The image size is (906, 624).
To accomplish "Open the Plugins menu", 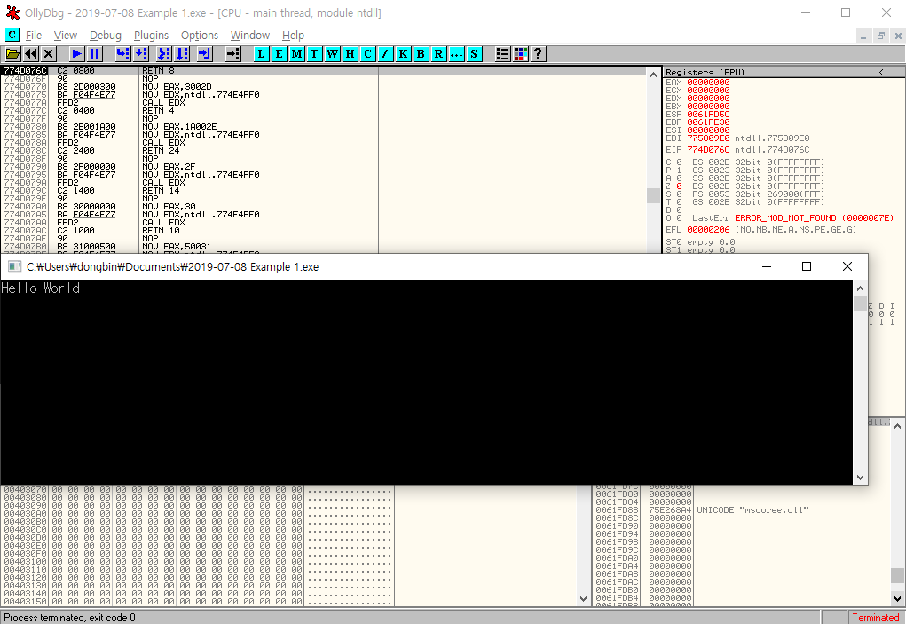I will coord(151,36).
